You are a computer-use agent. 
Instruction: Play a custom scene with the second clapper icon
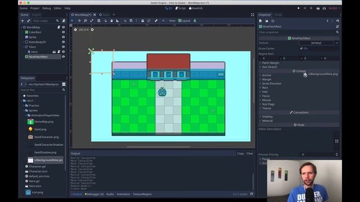[324, 8]
